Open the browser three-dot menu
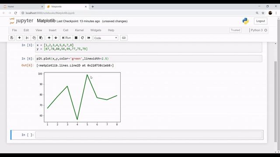This screenshot has width=280, height=157. point(276,13)
